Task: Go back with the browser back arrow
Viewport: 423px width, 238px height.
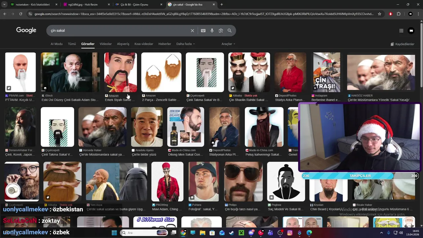Action: click(5, 14)
